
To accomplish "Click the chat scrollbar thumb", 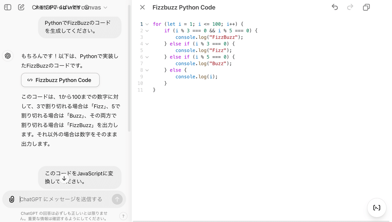I will 129,69.
